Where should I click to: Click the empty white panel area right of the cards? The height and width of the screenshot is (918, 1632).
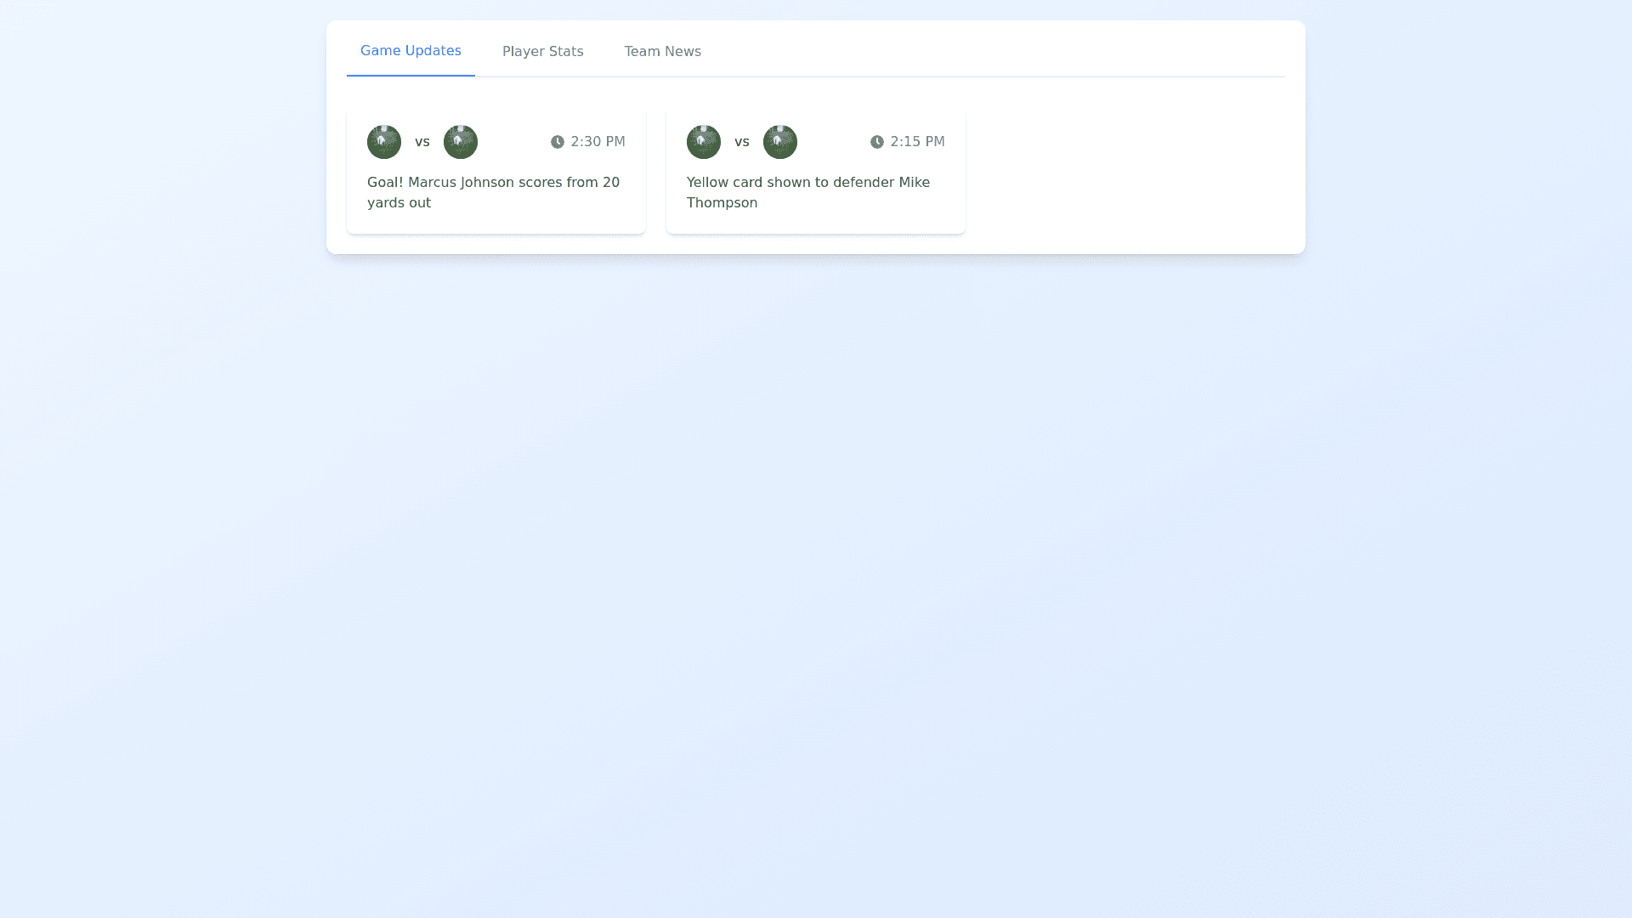coord(1130,170)
